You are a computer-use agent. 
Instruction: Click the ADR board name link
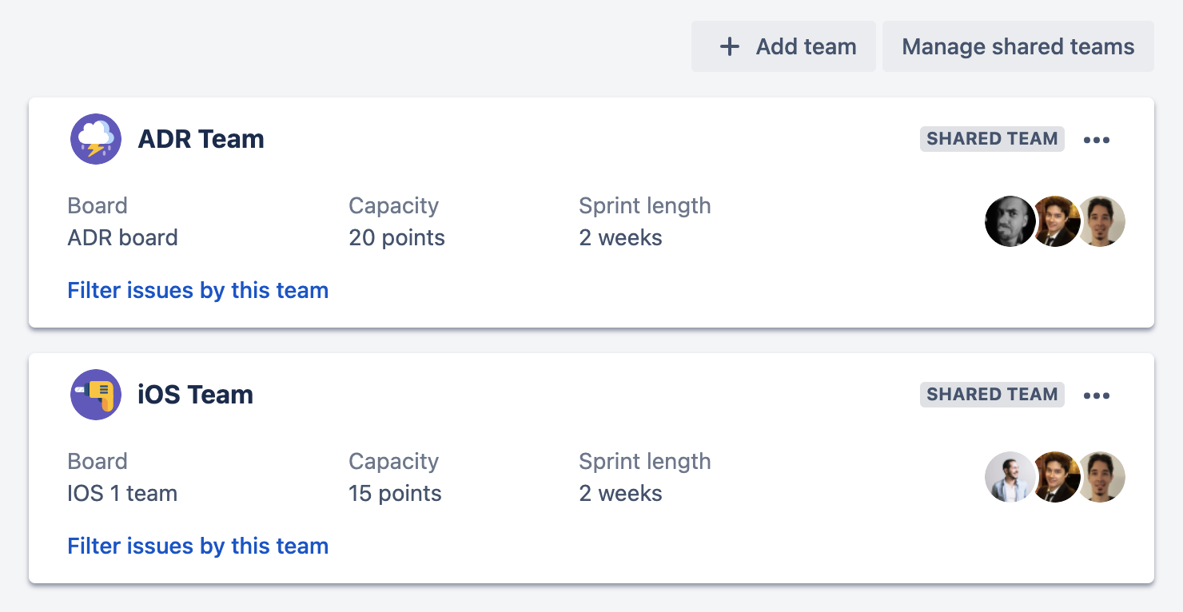tap(122, 237)
